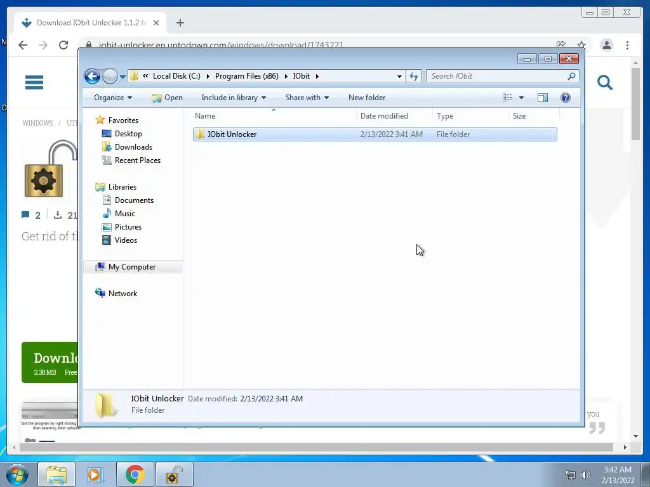
Task: Open Downloads in the navigation pane
Action: pos(133,147)
